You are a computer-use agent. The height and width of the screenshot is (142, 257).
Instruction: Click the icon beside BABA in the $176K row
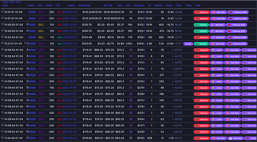27,106
